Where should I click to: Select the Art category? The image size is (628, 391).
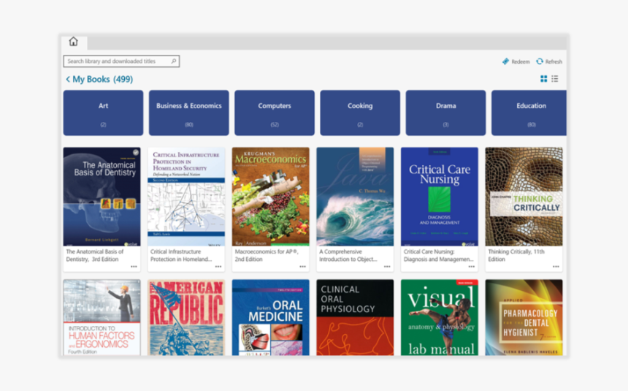click(103, 113)
